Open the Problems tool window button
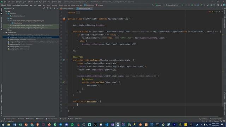This screenshot has width=226, height=127. [x=30, y=119]
